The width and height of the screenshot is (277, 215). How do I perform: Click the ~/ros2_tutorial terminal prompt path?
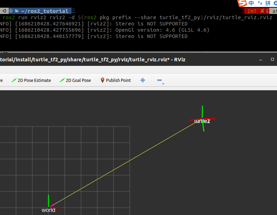(x=45, y=11)
